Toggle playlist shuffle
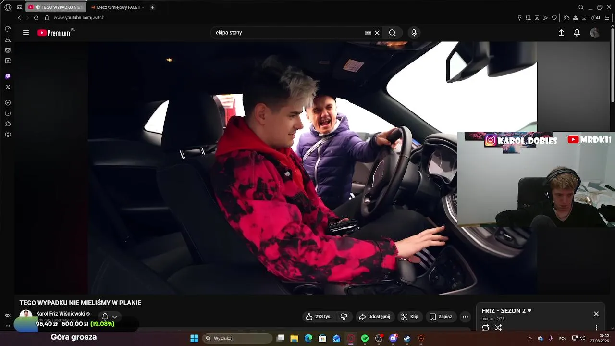 coord(498,328)
